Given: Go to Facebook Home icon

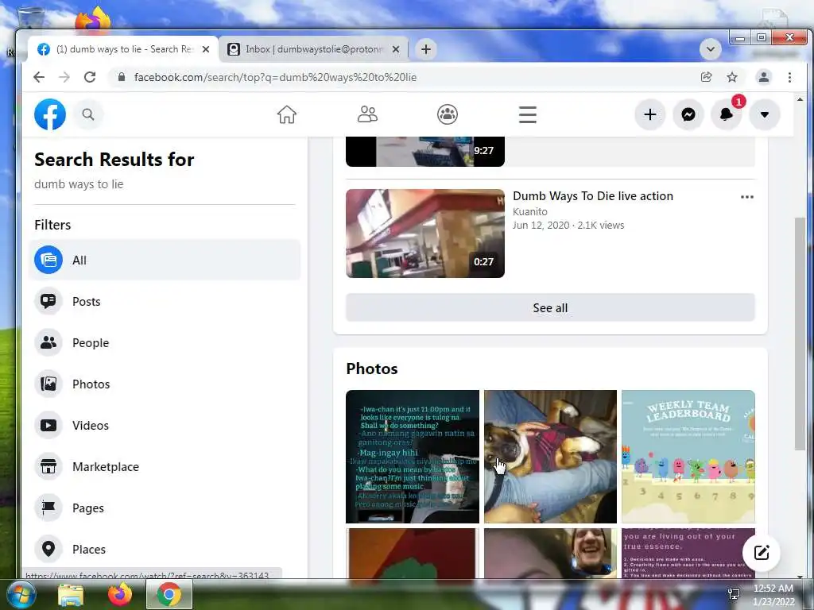Looking at the screenshot, I should click(x=286, y=114).
